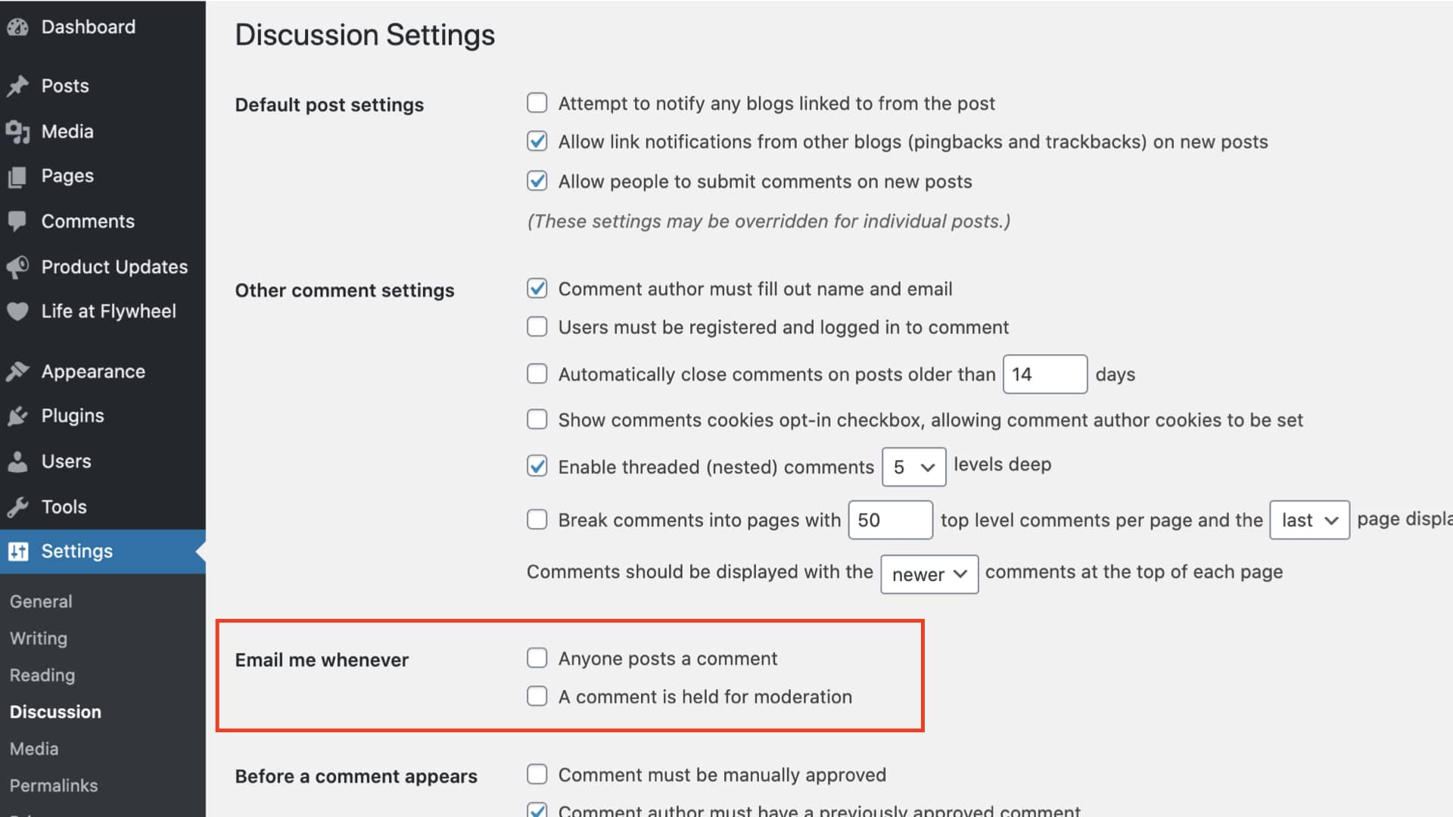Screen dimensions: 1453x817
Task: Open the threaded comments levels dropdown
Action: 913,468
